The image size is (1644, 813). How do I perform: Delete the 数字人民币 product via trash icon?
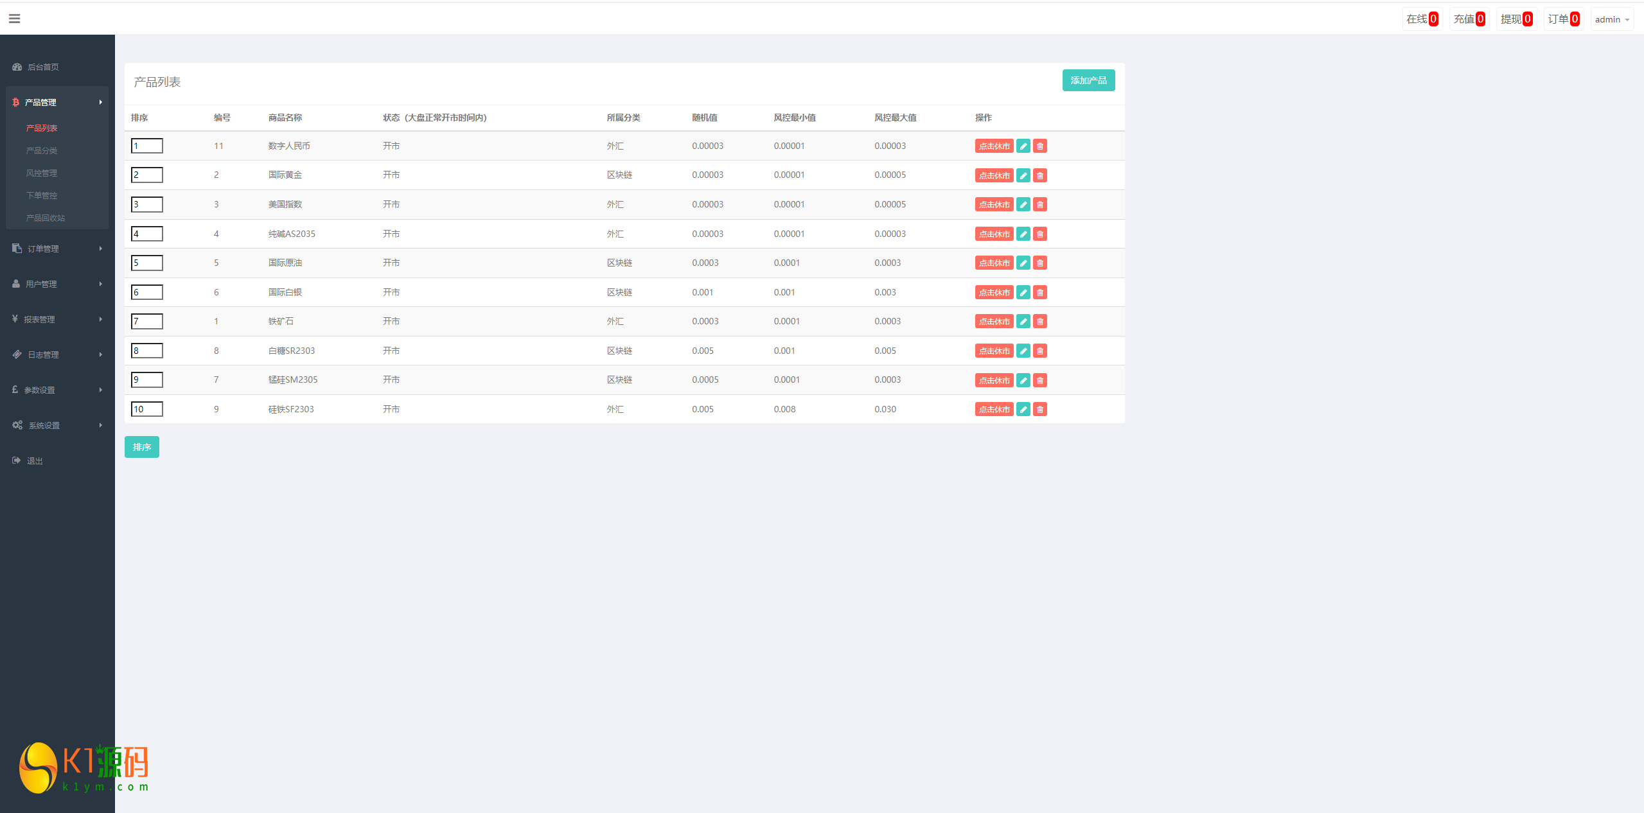point(1040,146)
